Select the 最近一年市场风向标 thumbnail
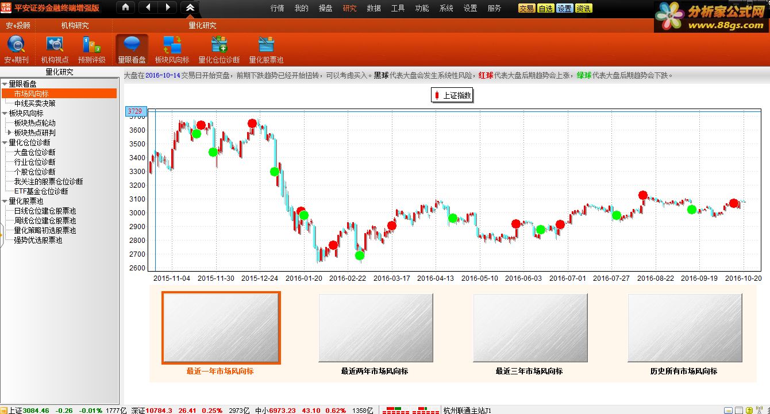 pyautogui.click(x=221, y=328)
